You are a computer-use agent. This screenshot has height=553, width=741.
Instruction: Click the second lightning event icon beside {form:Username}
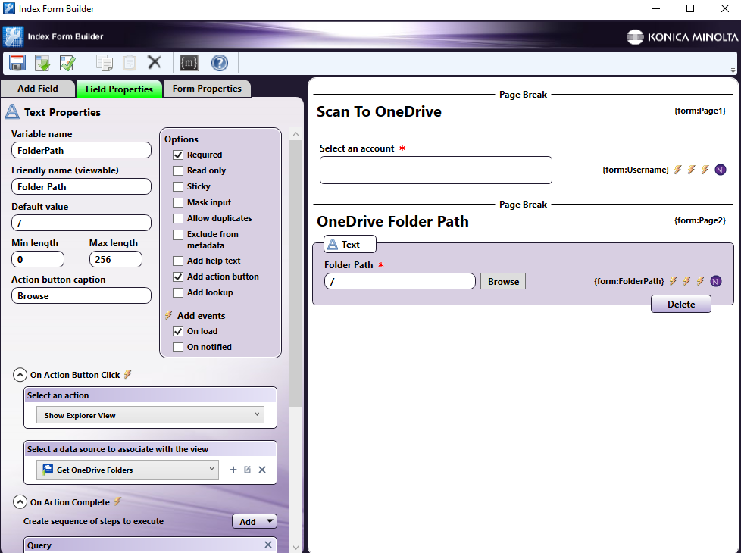click(692, 169)
